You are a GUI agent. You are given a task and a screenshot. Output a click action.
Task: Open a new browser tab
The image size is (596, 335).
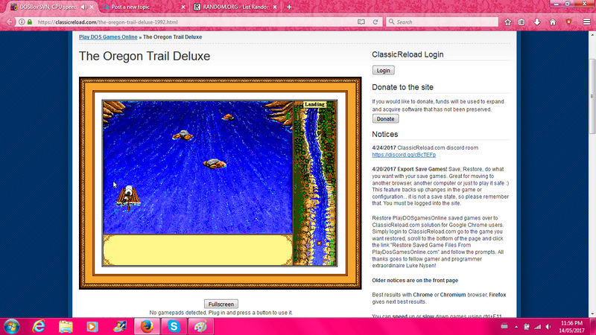coord(289,7)
